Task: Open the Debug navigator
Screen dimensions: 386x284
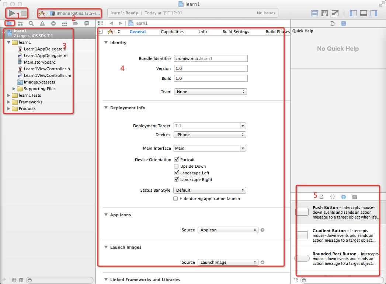Action: (65, 24)
